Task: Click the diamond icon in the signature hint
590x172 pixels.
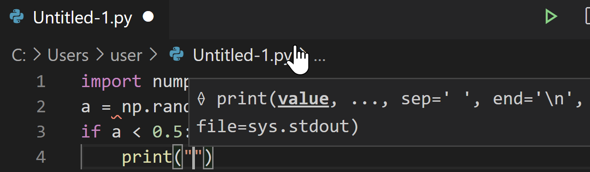Action: coord(201,100)
